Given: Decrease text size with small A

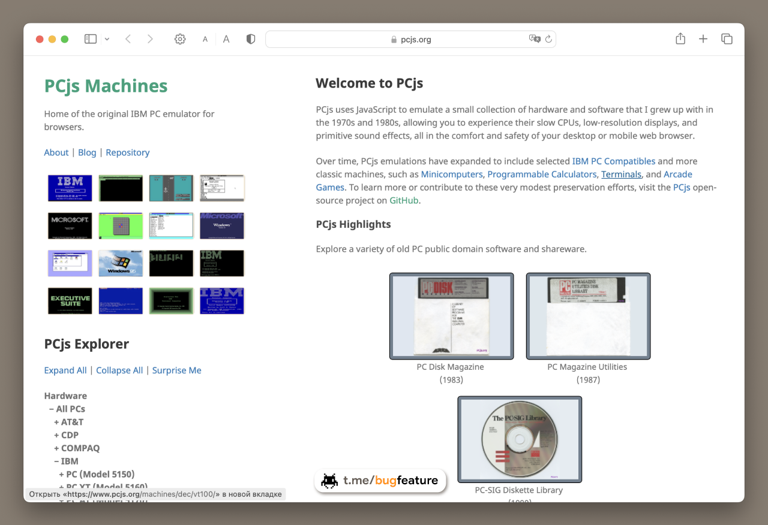Looking at the screenshot, I should click(x=205, y=40).
